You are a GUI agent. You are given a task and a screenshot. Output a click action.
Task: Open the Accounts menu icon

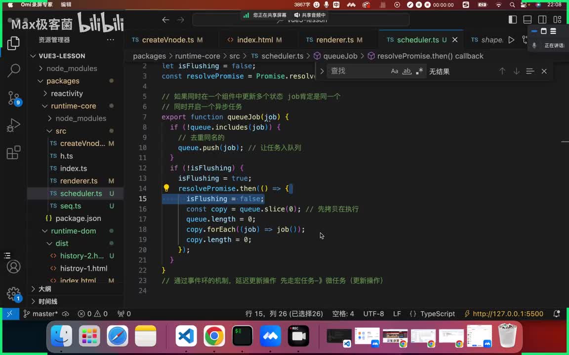(13, 267)
